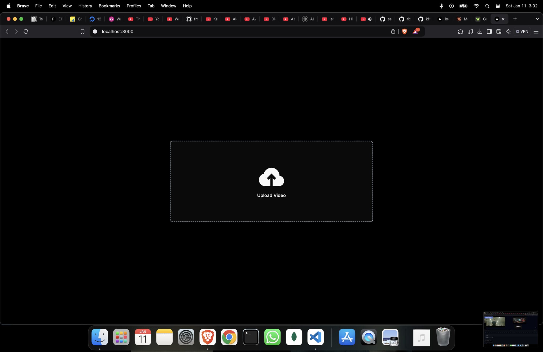View site information icon beside URL

pyautogui.click(x=95, y=32)
